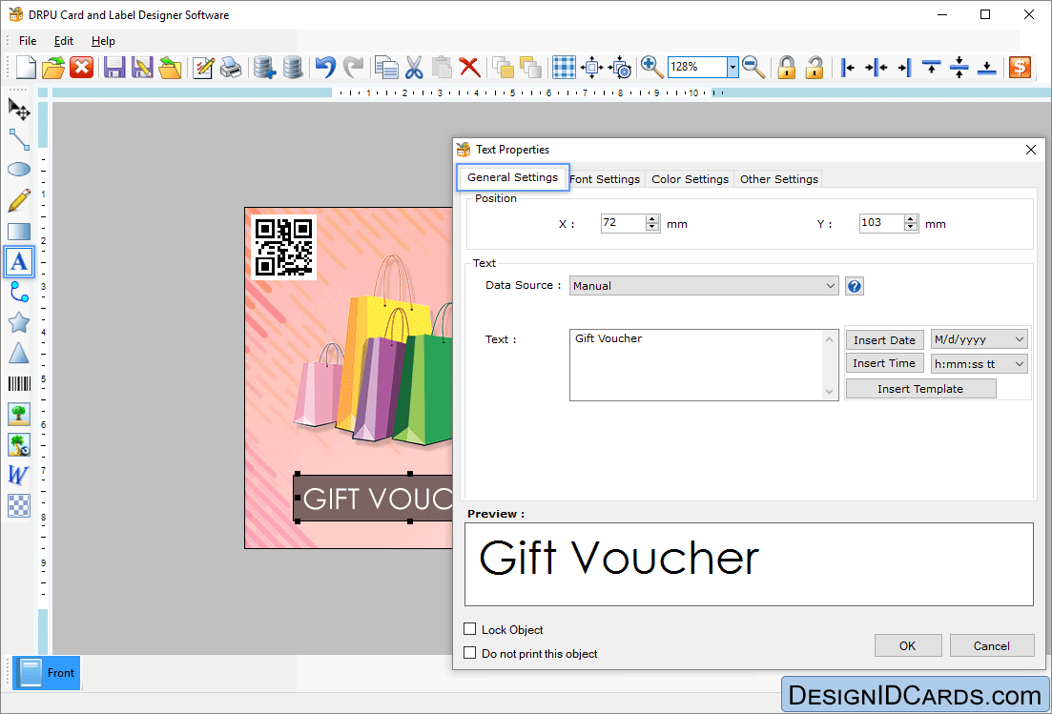This screenshot has height=714, width=1052.
Task: Click the Insert Template button
Action: (920, 389)
